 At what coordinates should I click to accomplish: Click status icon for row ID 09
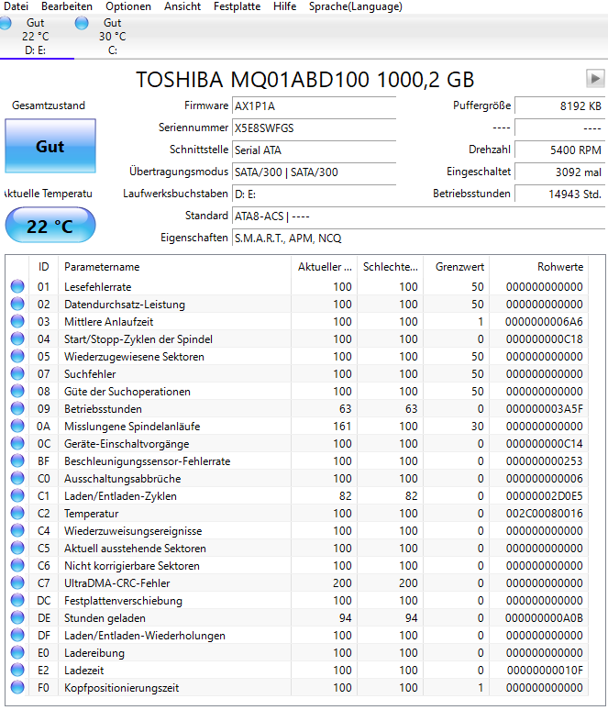click(17, 408)
